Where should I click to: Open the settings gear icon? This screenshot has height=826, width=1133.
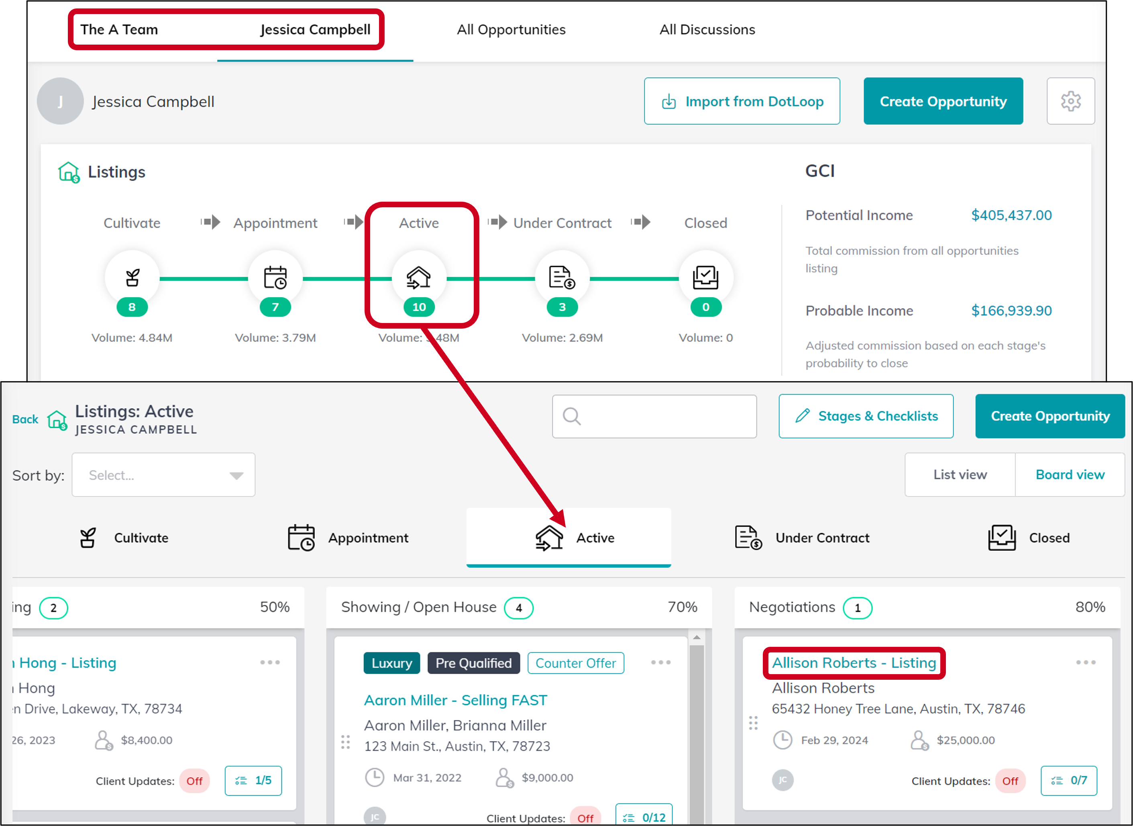[x=1070, y=101]
